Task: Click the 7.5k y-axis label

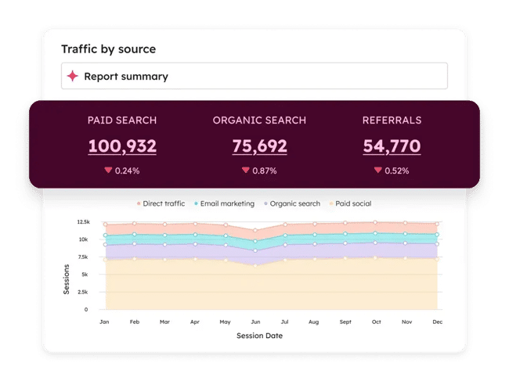Action: tap(83, 257)
